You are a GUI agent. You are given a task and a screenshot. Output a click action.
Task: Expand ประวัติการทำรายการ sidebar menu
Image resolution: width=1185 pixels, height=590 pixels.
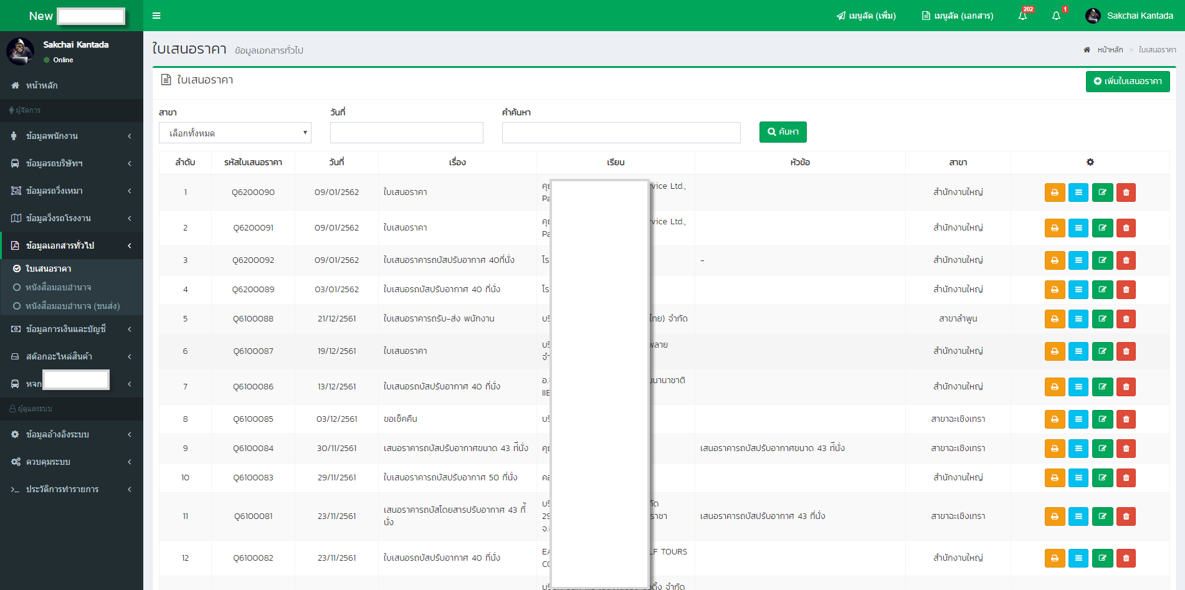72,489
